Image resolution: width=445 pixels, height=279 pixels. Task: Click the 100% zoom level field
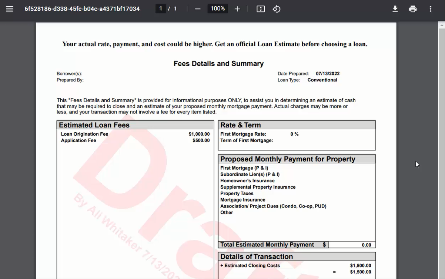(x=217, y=9)
